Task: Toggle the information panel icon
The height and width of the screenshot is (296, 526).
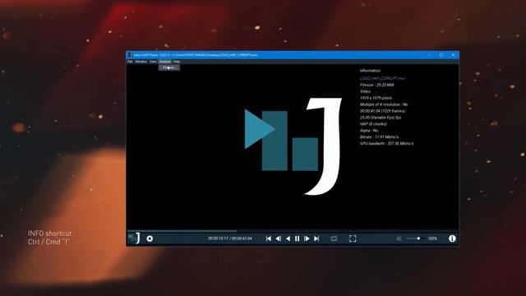Action: pos(452,238)
